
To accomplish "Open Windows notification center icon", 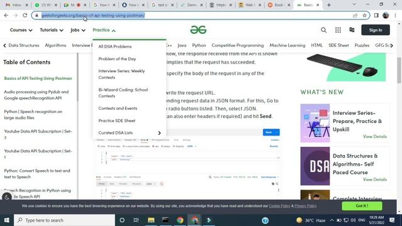I will 392,220.
